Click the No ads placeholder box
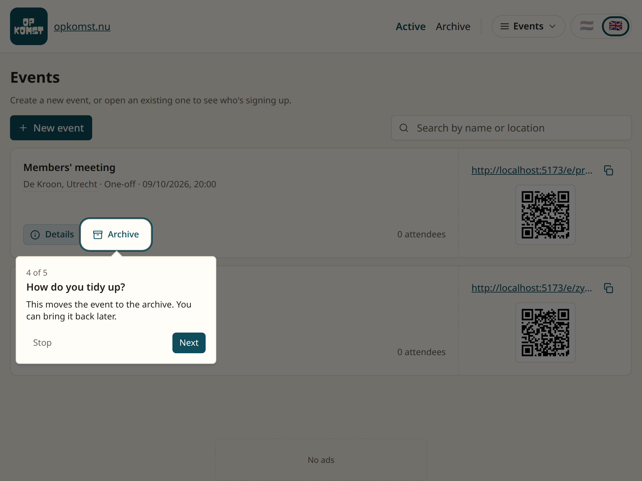Image resolution: width=642 pixels, height=481 pixels. click(x=321, y=460)
